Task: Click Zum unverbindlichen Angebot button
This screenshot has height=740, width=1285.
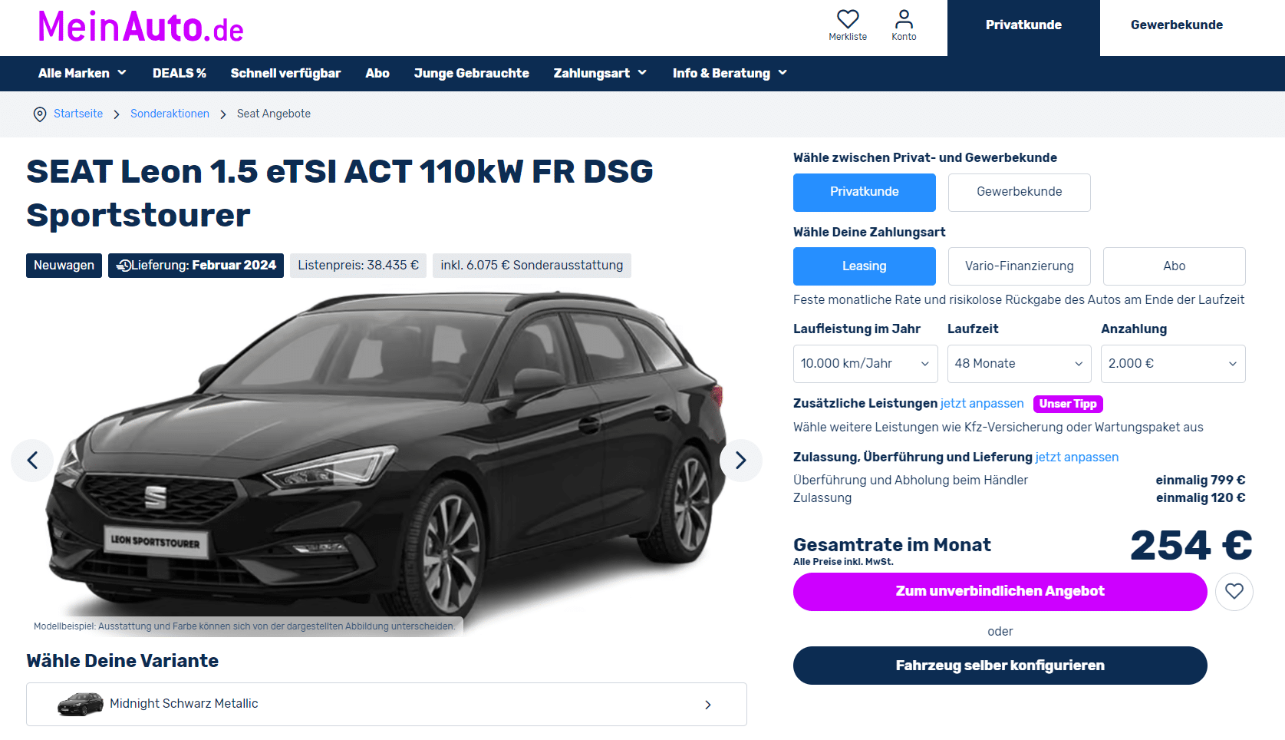Action: (1000, 592)
